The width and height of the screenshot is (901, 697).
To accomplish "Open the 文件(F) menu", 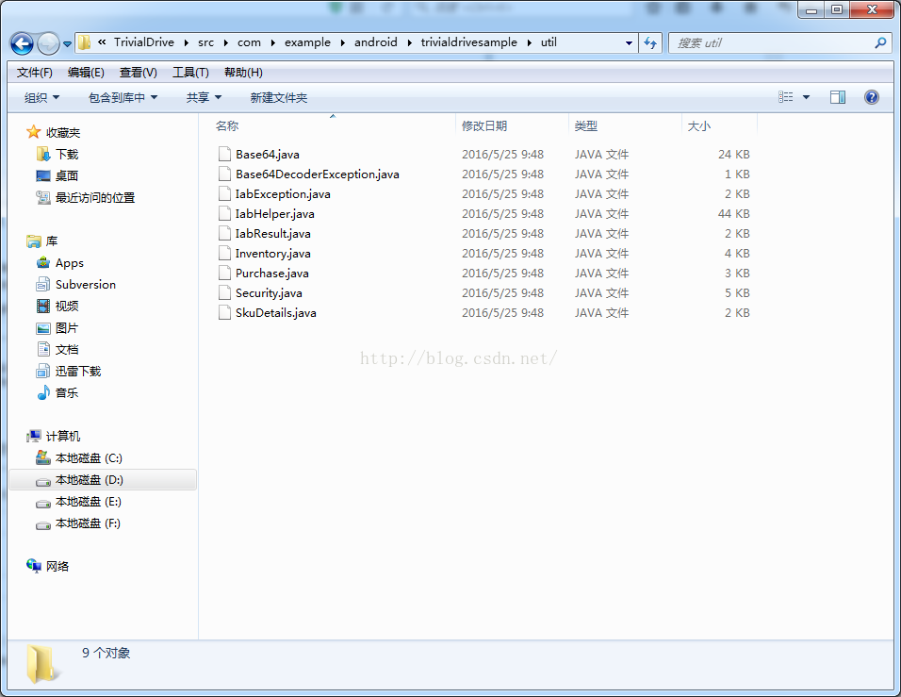I will click(35, 73).
